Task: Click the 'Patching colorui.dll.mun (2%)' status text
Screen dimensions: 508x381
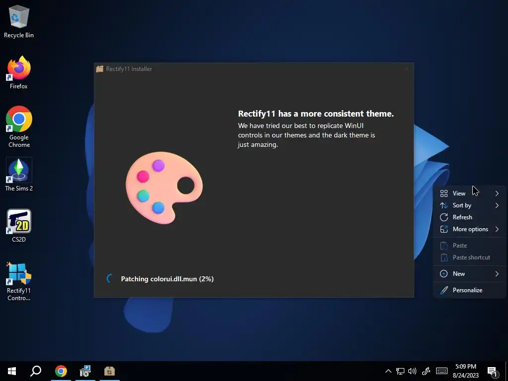Action: point(167,279)
